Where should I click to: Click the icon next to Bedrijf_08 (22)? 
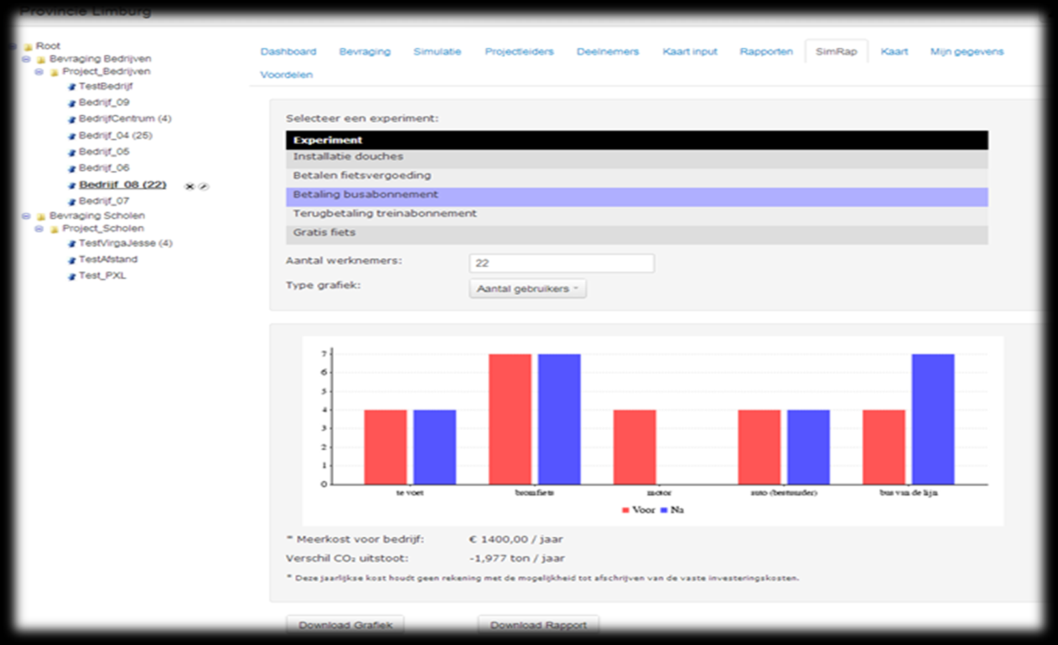pos(72,186)
